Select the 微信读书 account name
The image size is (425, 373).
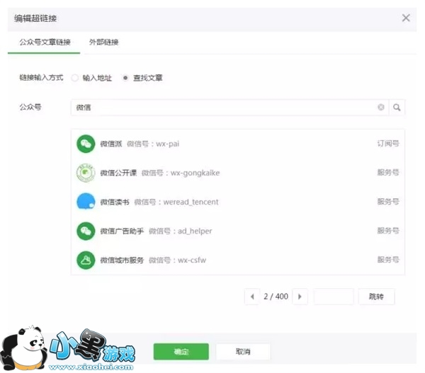[x=115, y=202]
